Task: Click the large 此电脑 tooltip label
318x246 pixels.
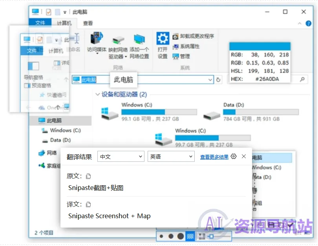Action: [x=123, y=80]
